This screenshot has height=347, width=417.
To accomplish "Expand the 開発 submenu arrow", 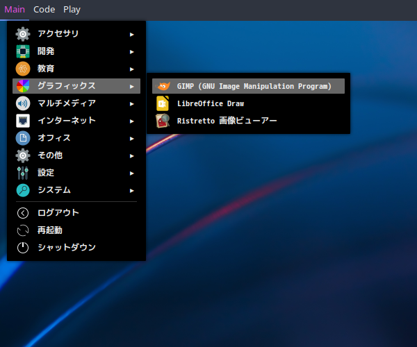I will [x=131, y=52].
